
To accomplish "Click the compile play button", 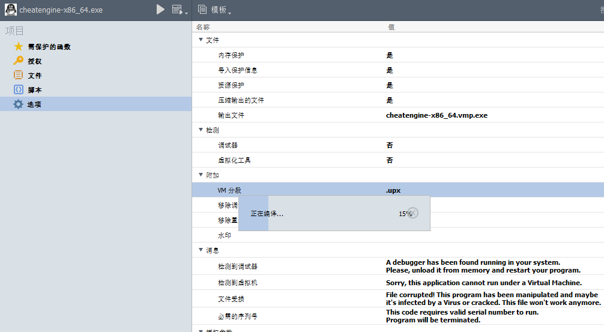I will pyautogui.click(x=160, y=9).
